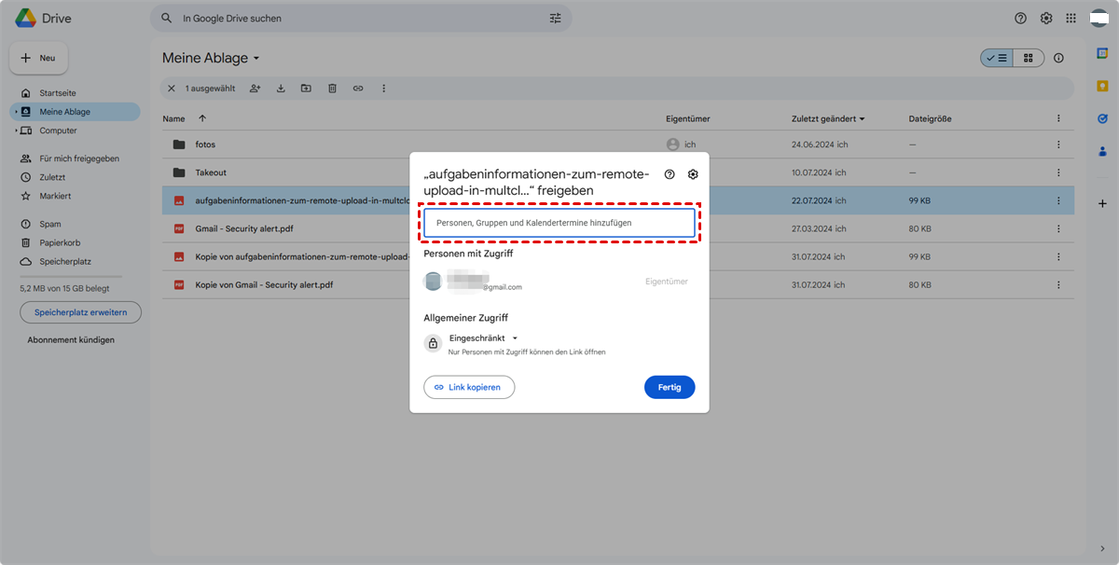
Task: Click the share settings gear in dialog
Action: (693, 174)
